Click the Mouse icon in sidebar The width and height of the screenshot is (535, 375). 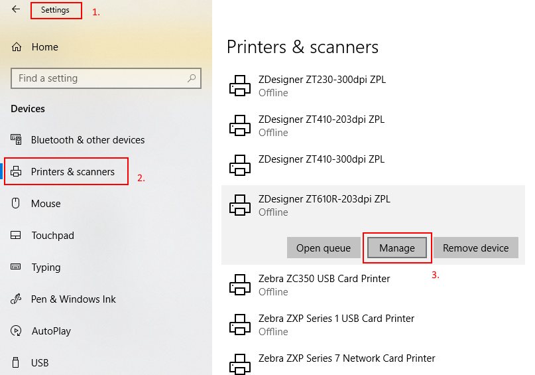pyautogui.click(x=17, y=204)
